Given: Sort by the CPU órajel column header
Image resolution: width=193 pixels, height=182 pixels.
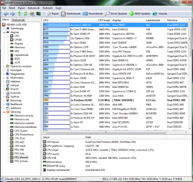Looking at the screenshot, I should (x=104, y=20).
